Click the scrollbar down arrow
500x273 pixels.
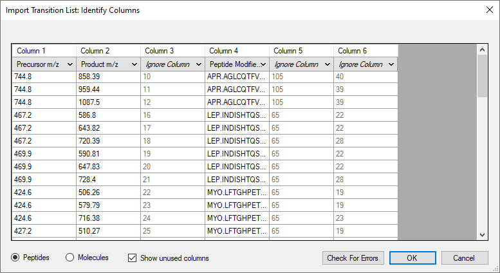482,235
